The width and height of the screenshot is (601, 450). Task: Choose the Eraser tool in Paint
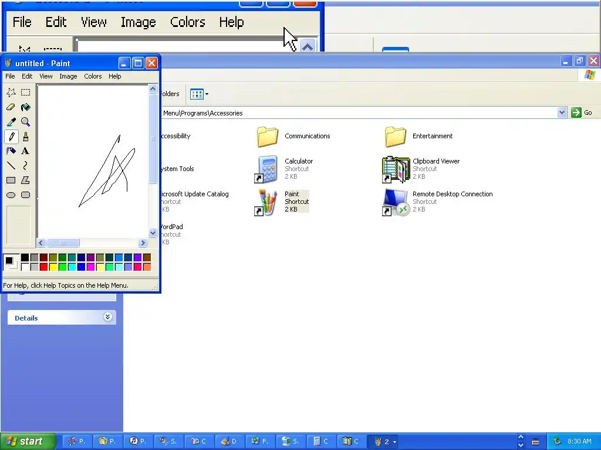(x=11, y=107)
